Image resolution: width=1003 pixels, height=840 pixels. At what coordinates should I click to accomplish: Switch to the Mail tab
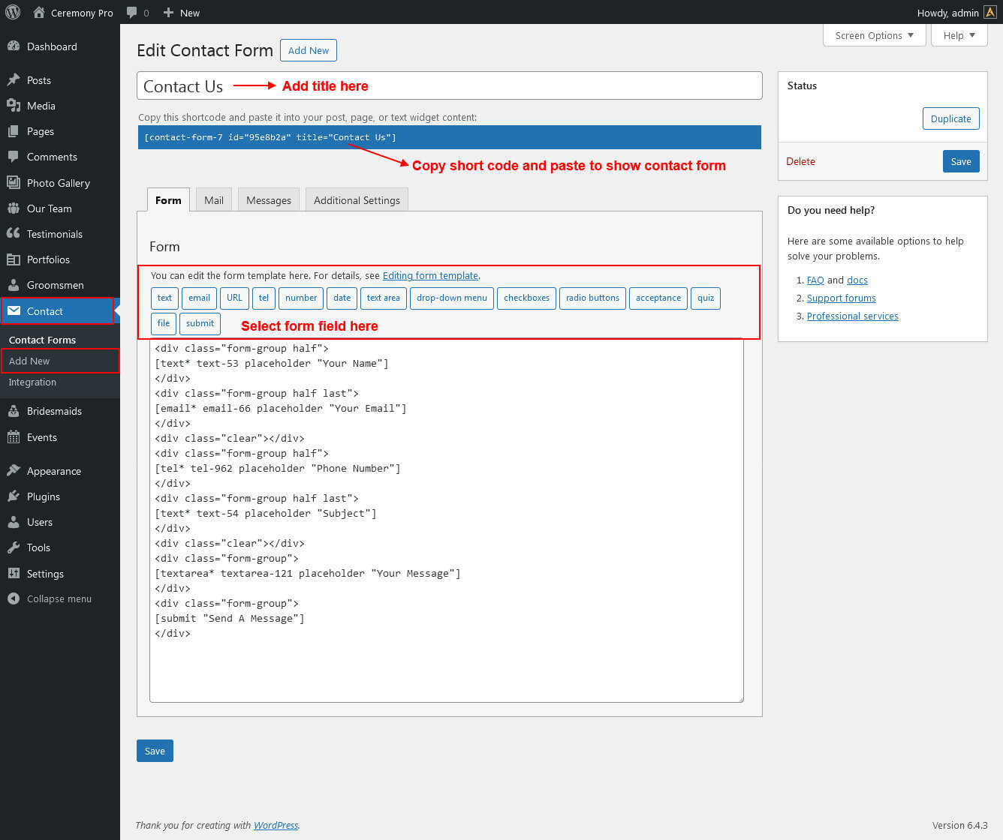[214, 200]
